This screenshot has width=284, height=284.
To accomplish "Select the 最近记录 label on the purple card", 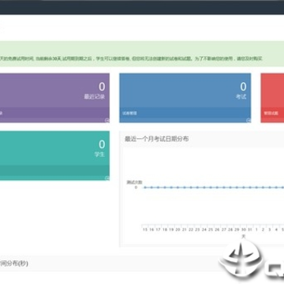I will click(95, 96).
